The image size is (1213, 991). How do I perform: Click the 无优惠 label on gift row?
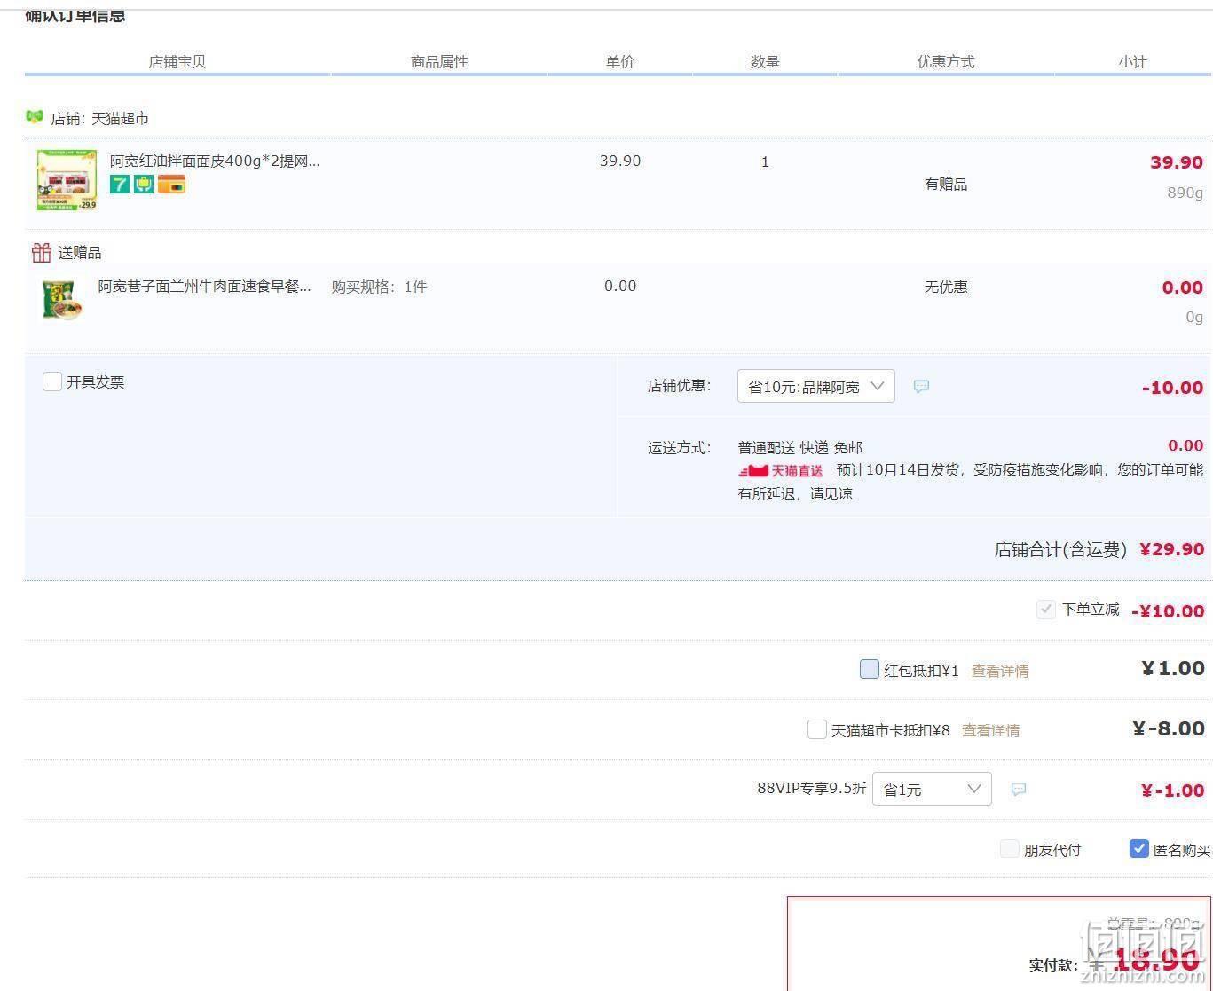(x=946, y=287)
